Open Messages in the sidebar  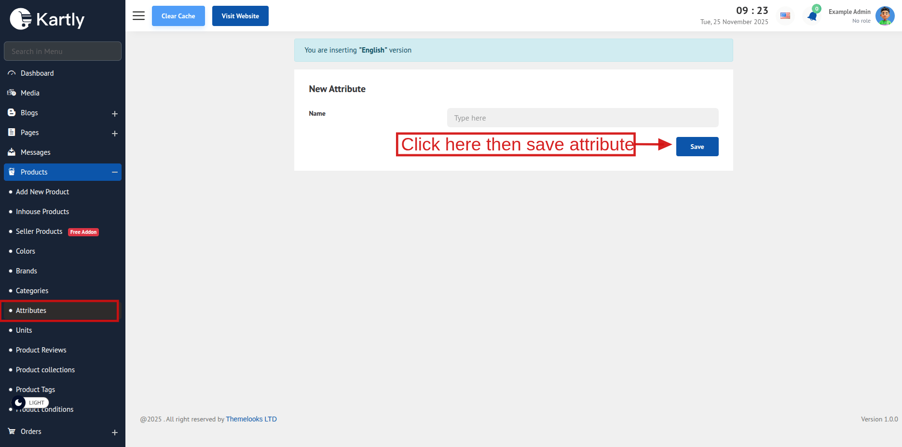pos(35,152)
